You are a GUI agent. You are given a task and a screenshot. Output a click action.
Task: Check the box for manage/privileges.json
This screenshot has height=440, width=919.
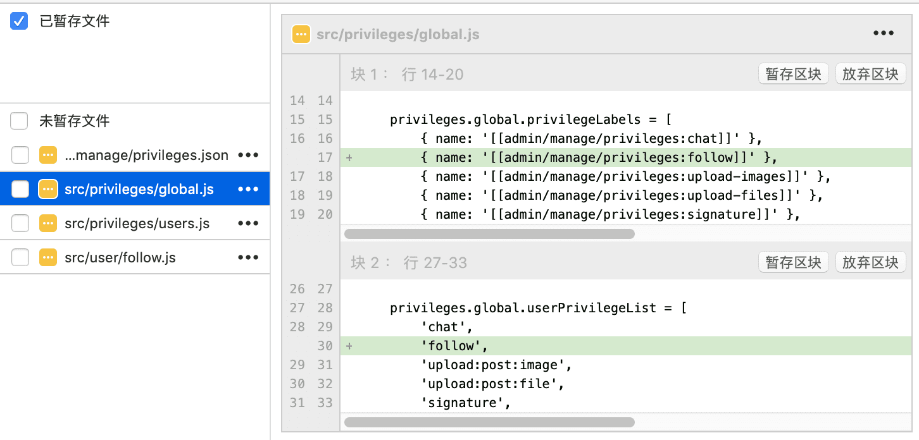pos(20,155)
